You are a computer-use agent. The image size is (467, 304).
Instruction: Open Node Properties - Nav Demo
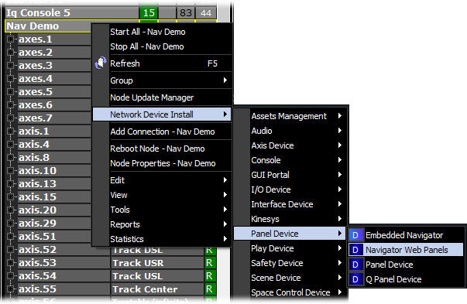(x=162, y=163)
